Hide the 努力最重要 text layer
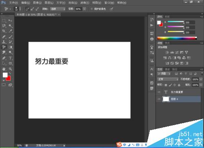The image size is (204, 148). (159, 92)
